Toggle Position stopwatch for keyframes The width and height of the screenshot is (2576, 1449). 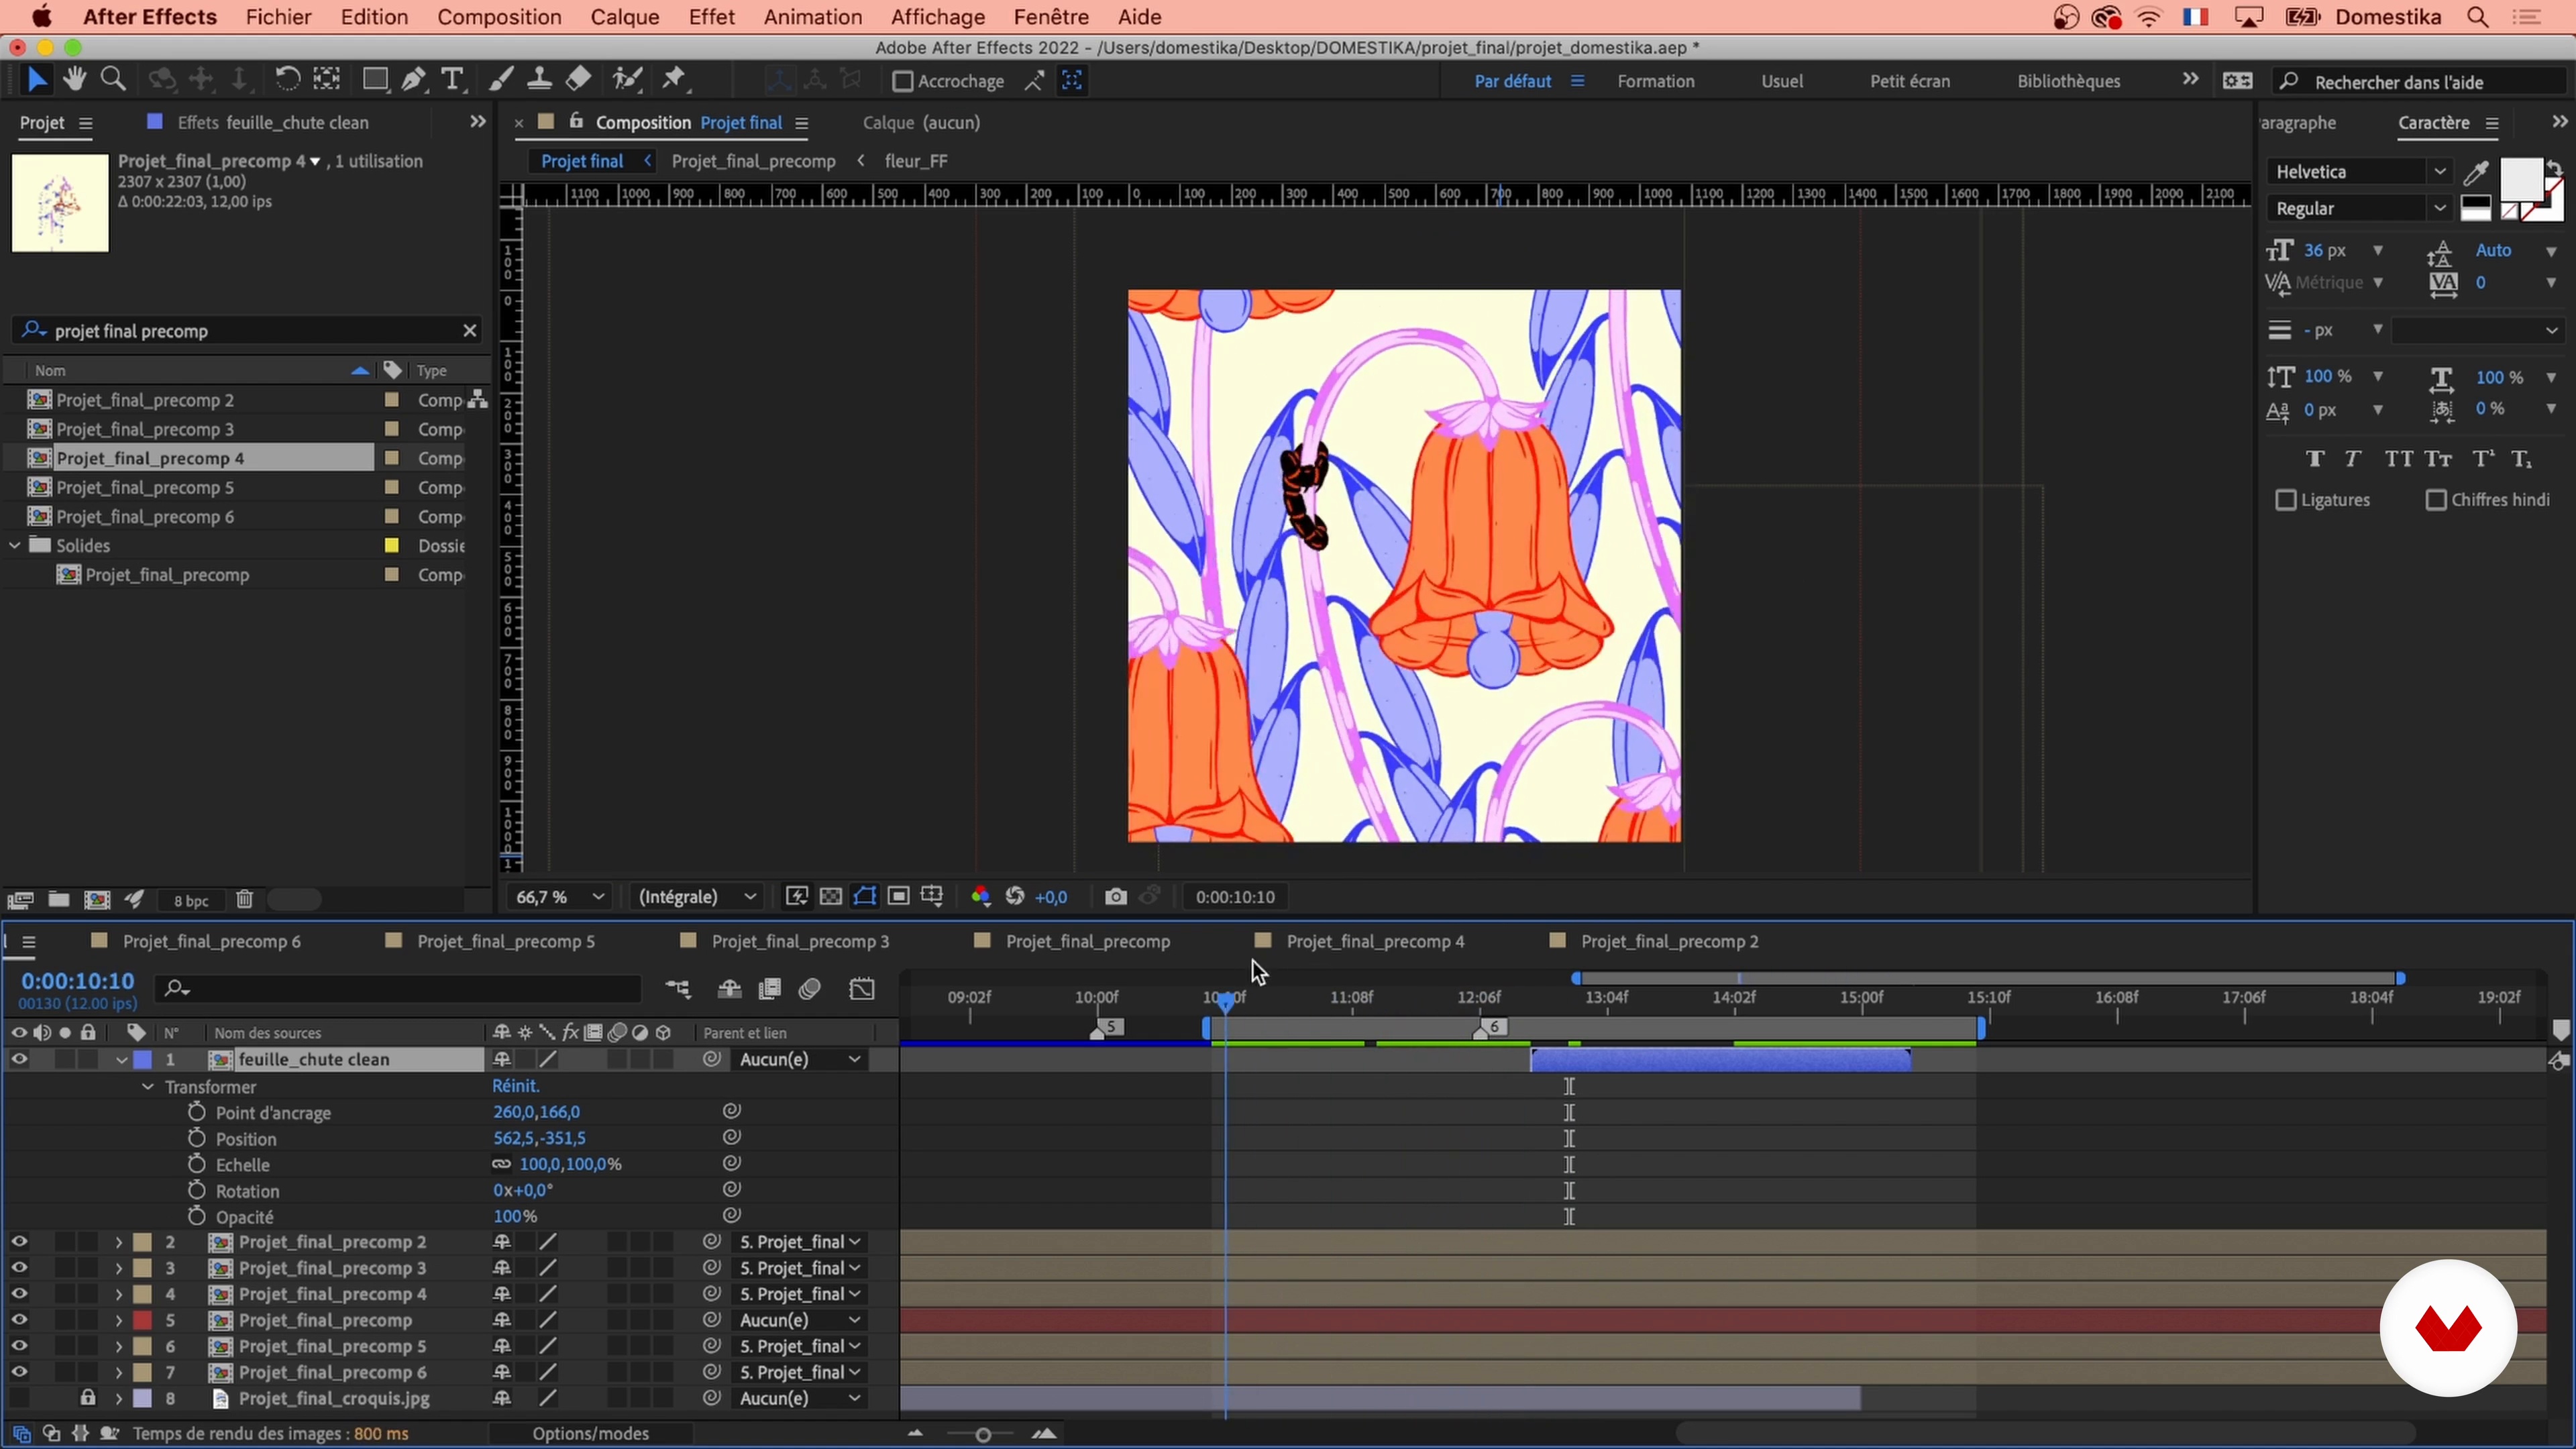click(x=196, y=1138)
